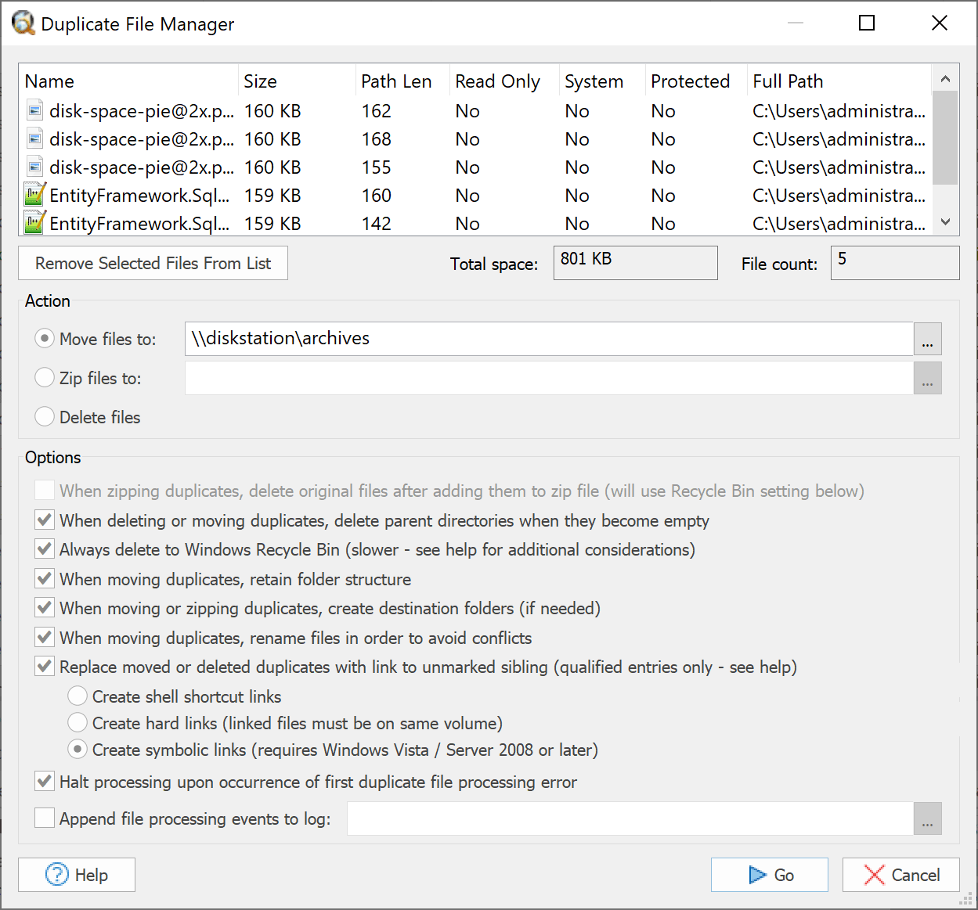The height and width of the screenshot is (910, 978).
Task: Click the EntityFramework.Sql file type icon
Action: 34,194
